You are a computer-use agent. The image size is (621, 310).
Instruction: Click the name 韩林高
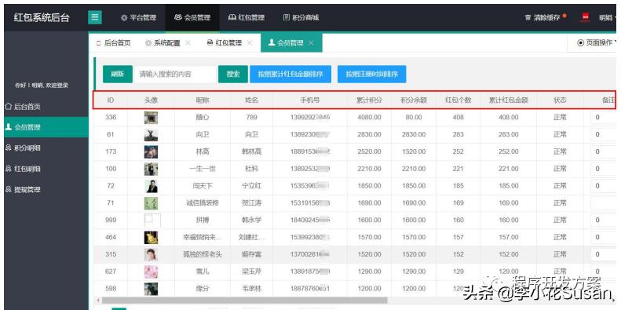[251, 151]
